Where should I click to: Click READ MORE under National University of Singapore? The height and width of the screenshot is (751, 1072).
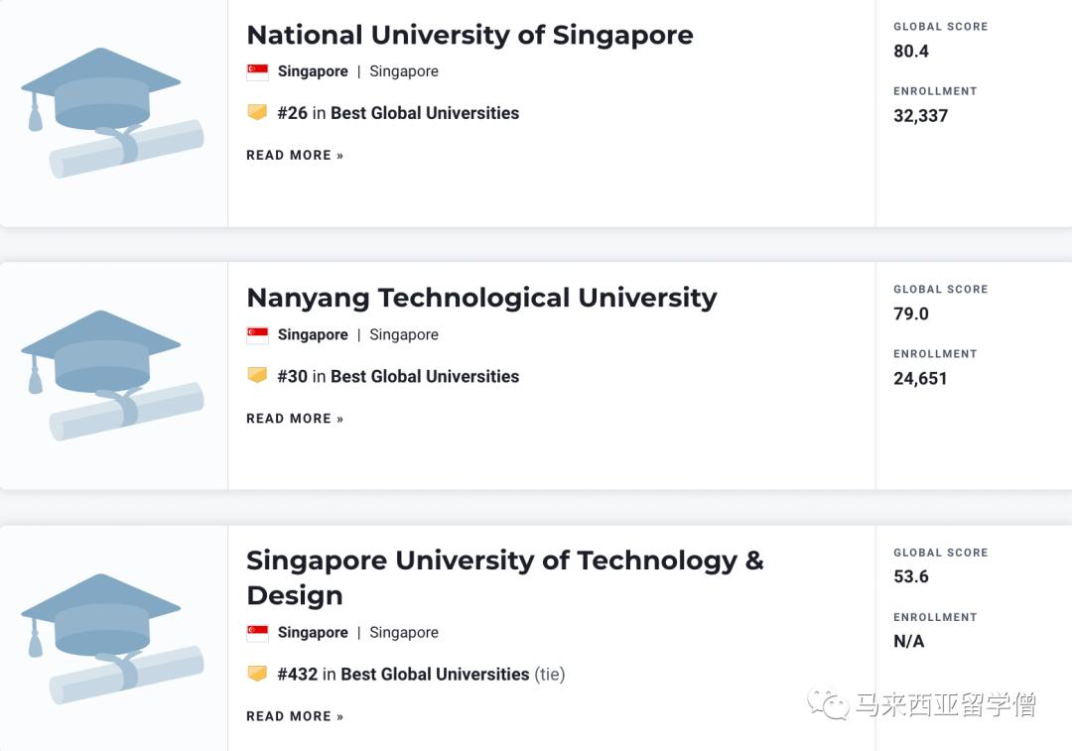pos(294,155)
